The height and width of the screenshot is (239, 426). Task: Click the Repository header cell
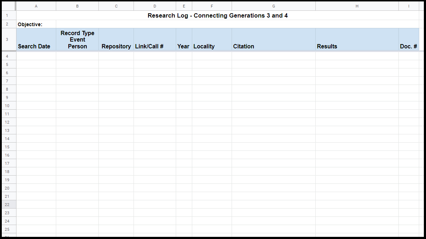[x=116, y=39]
